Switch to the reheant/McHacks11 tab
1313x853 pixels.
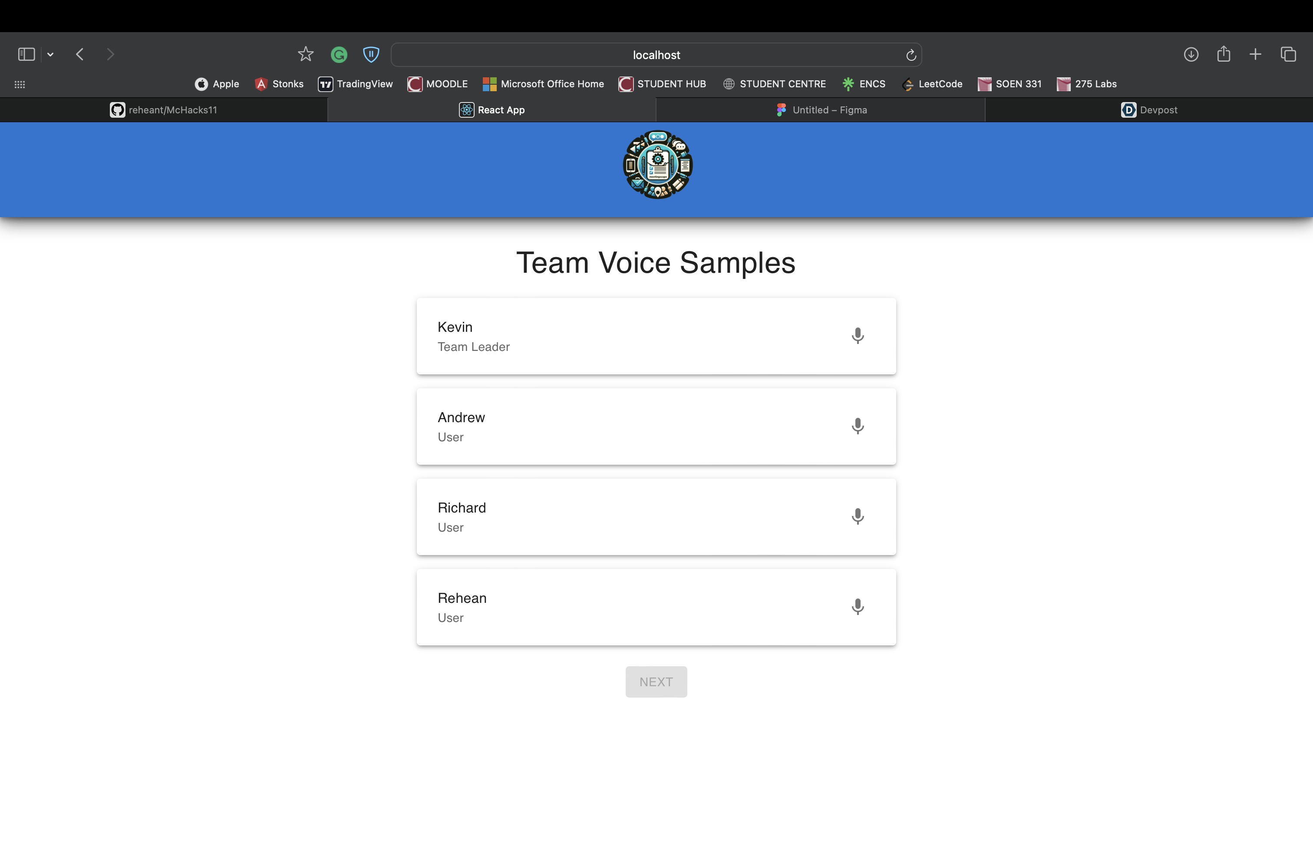pyautogui.click(x=164, y=110)
